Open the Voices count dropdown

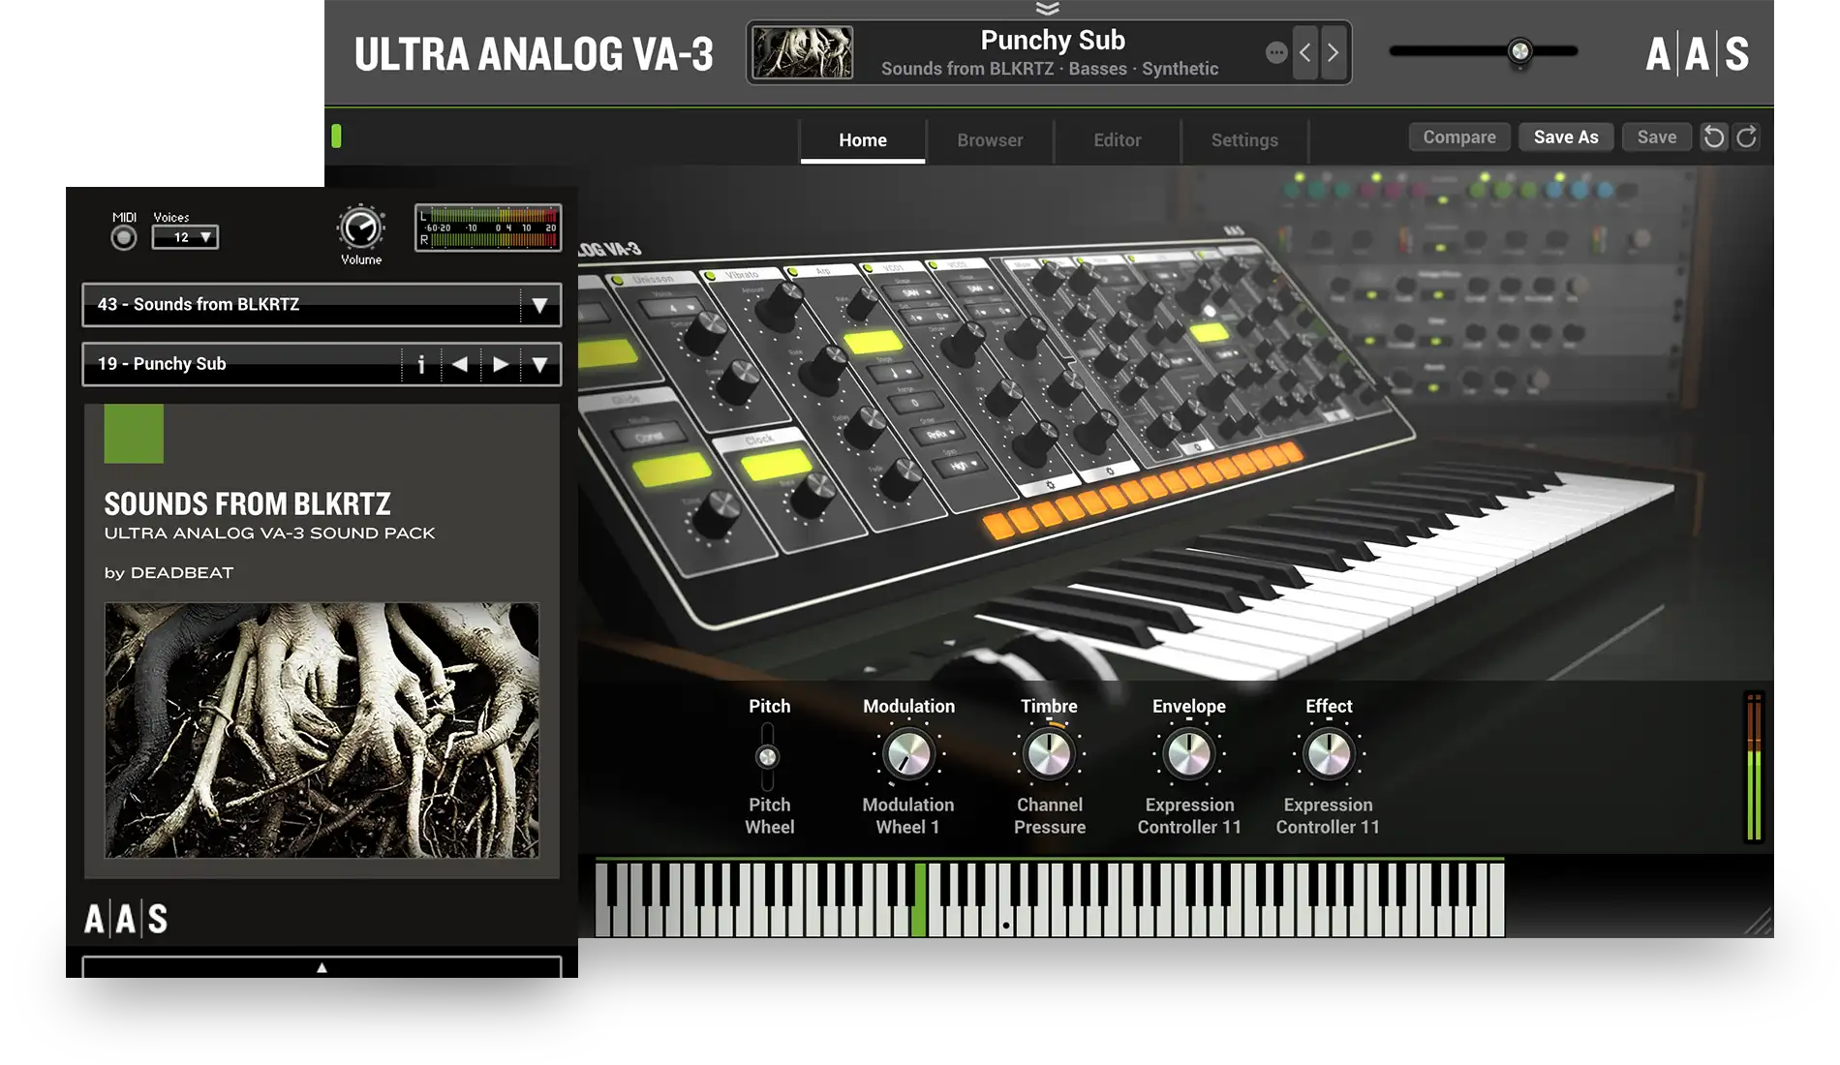pos(185,237)
